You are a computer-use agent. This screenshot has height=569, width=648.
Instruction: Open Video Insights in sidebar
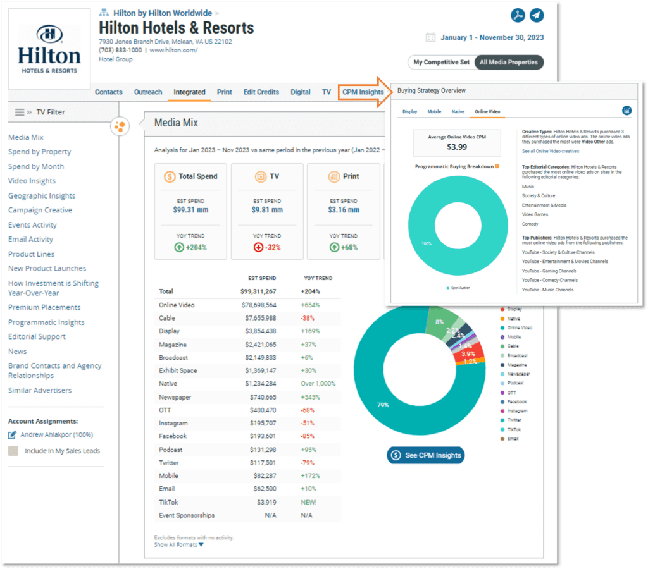32,181
